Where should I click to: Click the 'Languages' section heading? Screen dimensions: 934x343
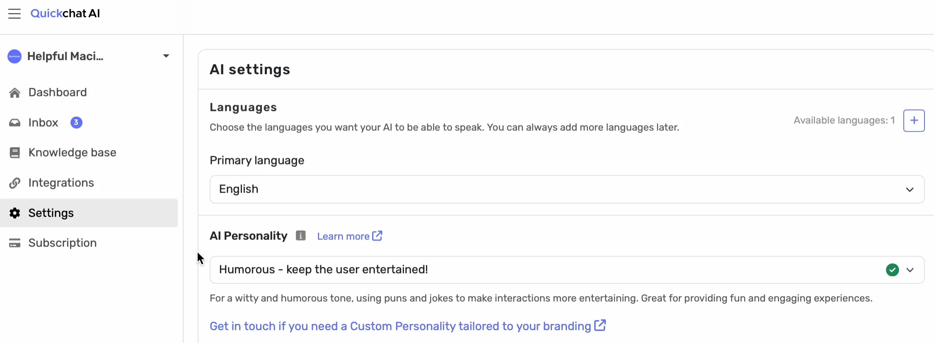coord(243,107)
